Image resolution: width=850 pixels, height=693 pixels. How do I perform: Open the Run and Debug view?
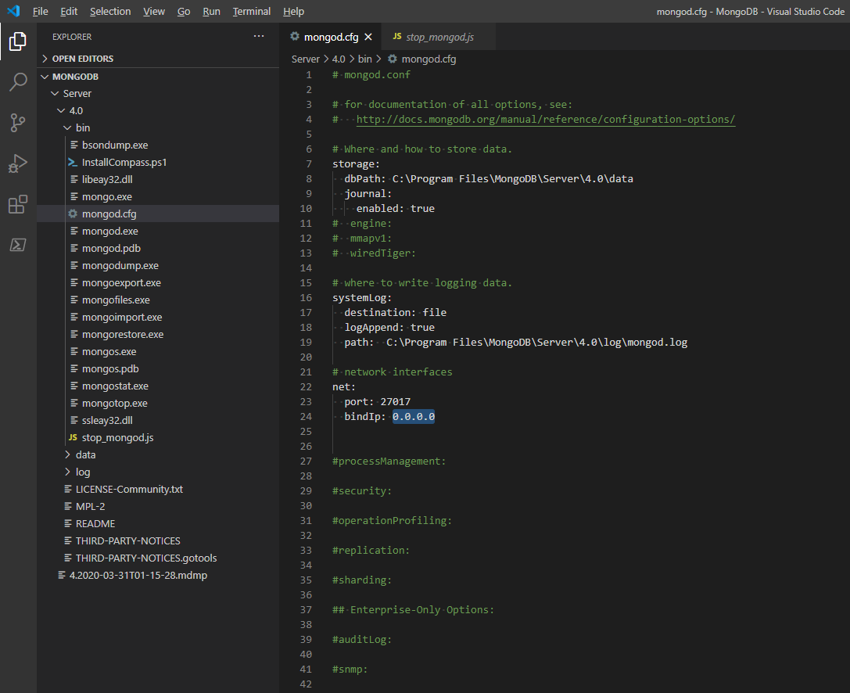pos(18,163)
